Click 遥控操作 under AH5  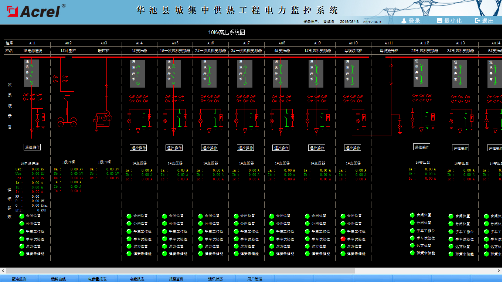pyautogui.click(x=174, y=148)
